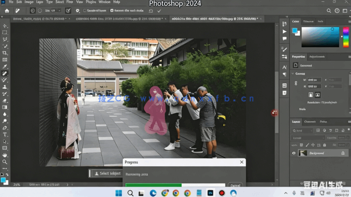Toggle width-height link in Canvas section
The width and height of the screenshot is (351, 197).
[296, 83]
